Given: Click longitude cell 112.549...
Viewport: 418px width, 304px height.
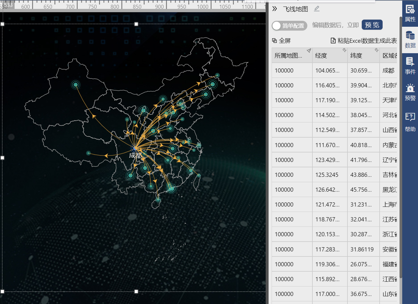Looking at the screenshot, I should click(330, 130).
